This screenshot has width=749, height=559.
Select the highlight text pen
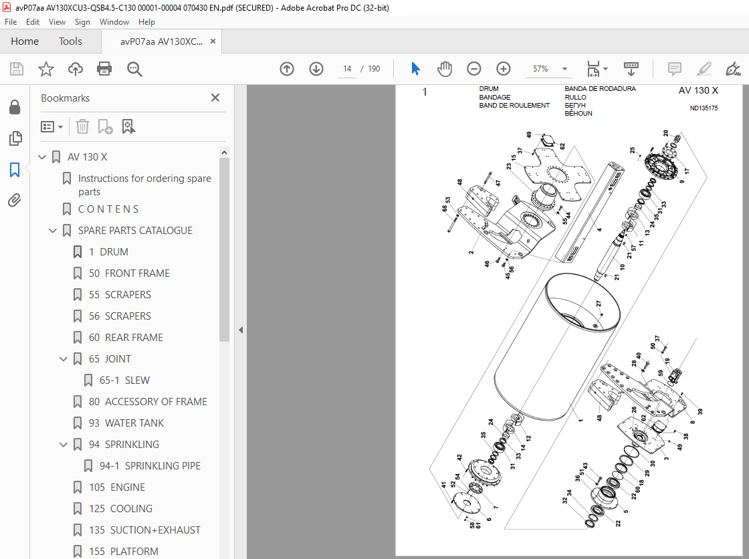tap(704, 69)
